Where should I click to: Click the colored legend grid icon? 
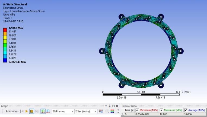[112, 111]
